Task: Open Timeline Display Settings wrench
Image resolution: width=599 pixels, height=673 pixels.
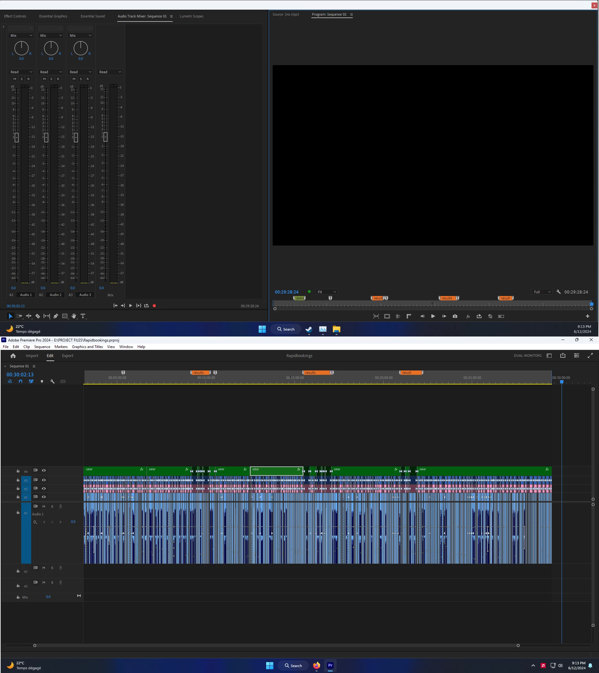Action: pyautogui.click(x=52, y=381)
